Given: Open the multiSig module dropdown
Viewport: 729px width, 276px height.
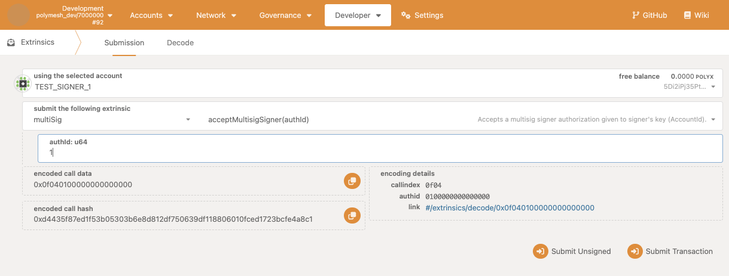Looking at the screenshot, I should tap(111, 120).
